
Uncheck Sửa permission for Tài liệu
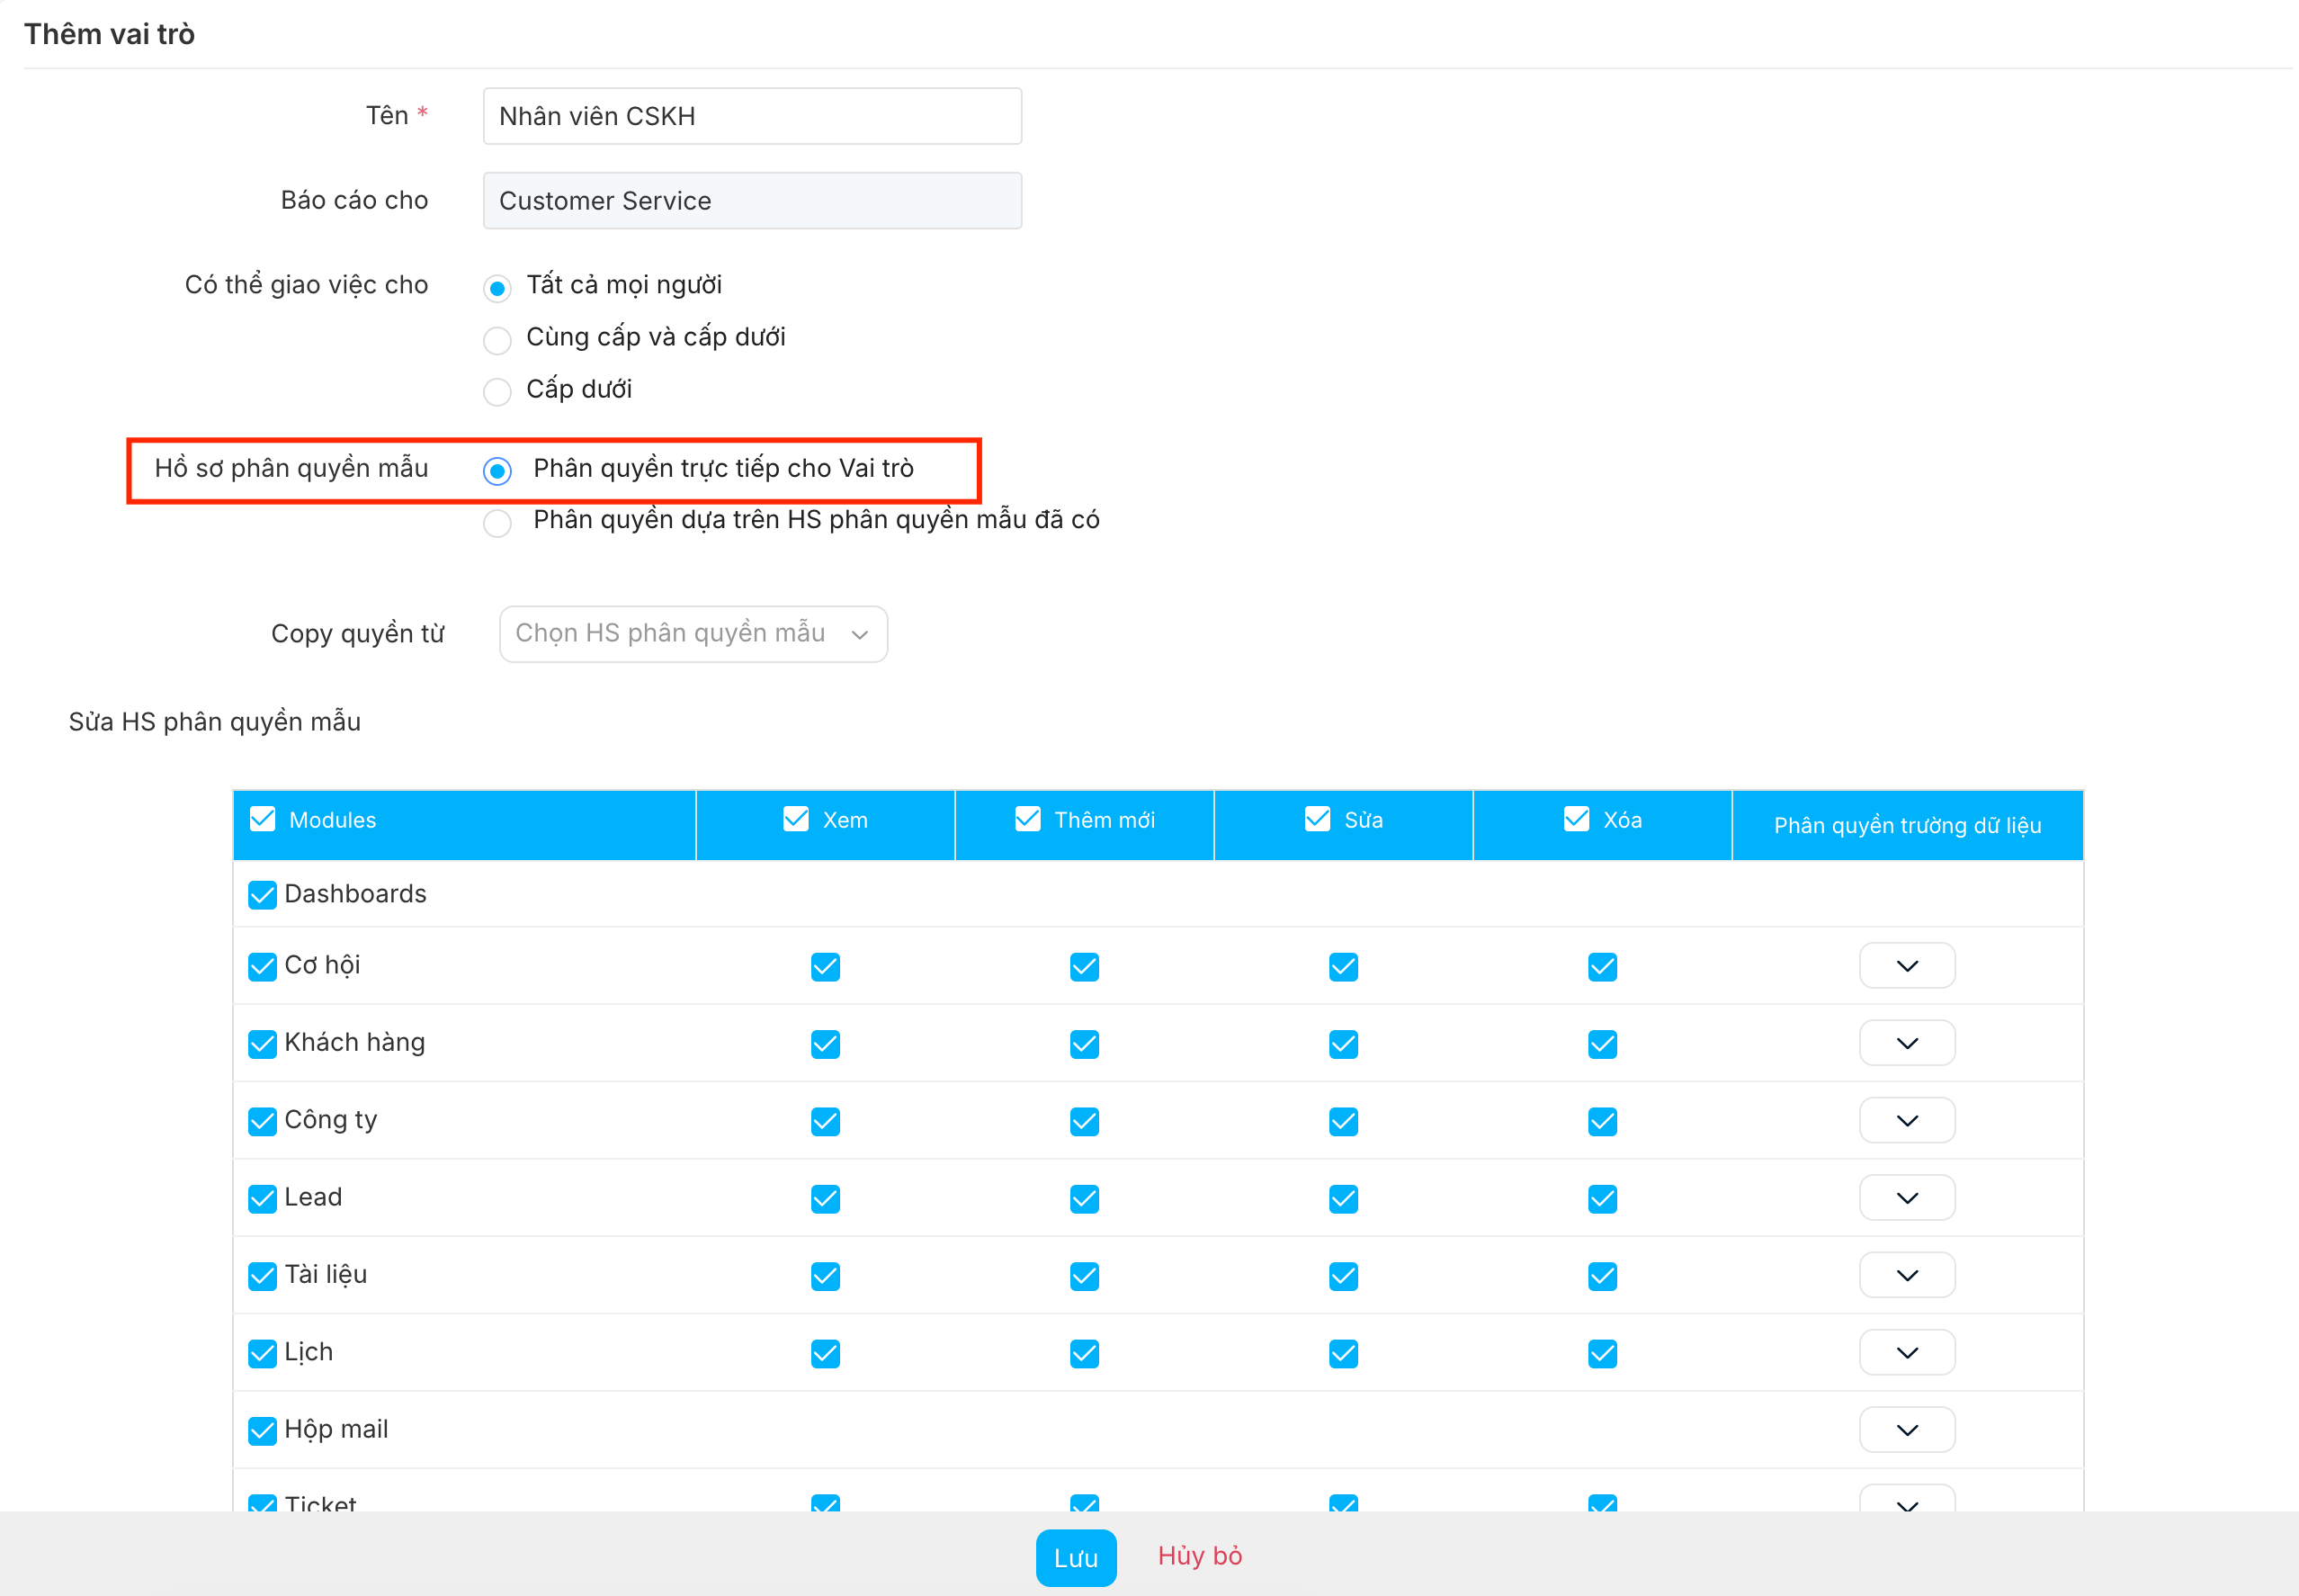tap(1342, 1276)
